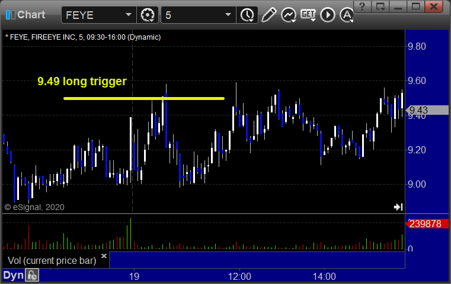451x284 pixels.
Task: Close the Vol study tab
Action: pyautogui.click(x=104, y=256)
